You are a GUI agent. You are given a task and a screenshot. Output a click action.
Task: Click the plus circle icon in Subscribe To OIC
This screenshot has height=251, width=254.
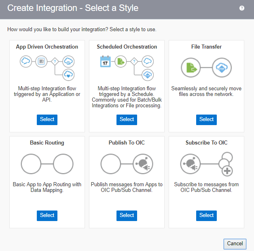click(x=227, y=171)
